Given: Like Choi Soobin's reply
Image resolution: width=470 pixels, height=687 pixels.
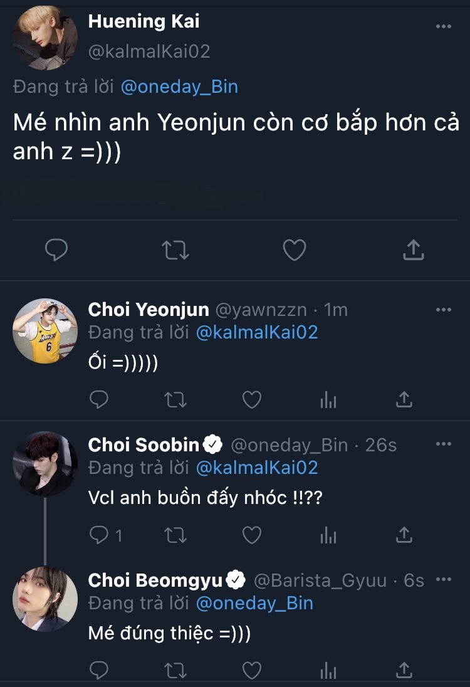Looking at the screenshot, I should point(252,535).
